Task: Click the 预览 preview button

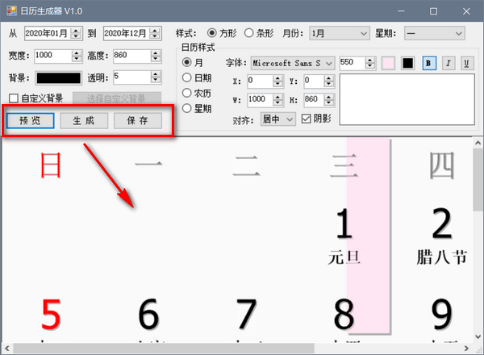Action: point(31,120)
